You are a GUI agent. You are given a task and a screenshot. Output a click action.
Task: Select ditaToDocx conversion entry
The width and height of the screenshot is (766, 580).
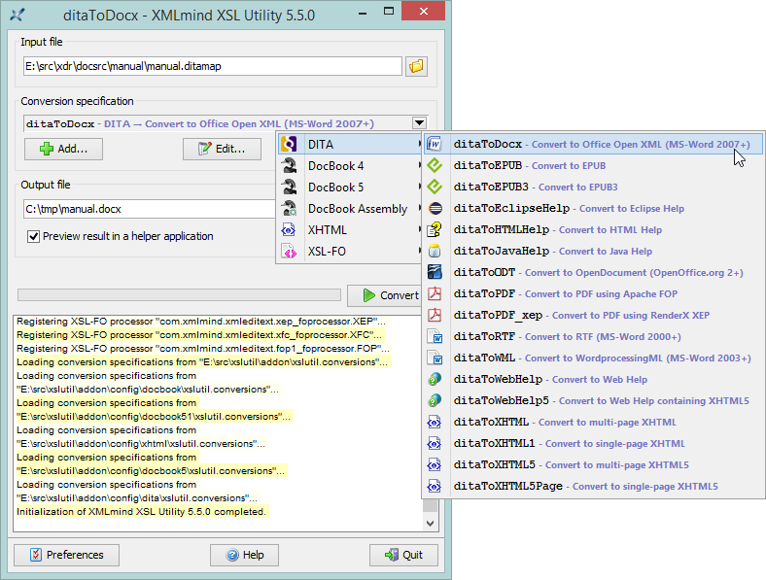[x=593, y=144]
